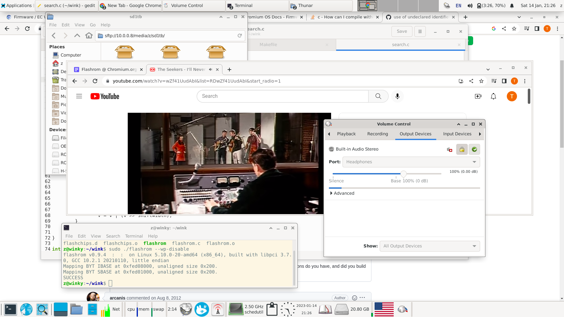Click Thunar back arrow

click(x=54, y=36)
